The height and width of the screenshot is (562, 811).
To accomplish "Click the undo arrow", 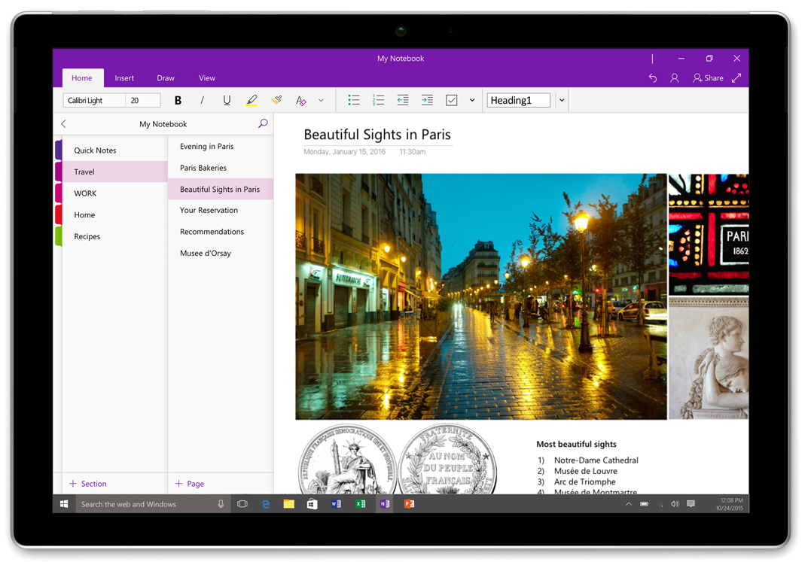I will point(653,78).
